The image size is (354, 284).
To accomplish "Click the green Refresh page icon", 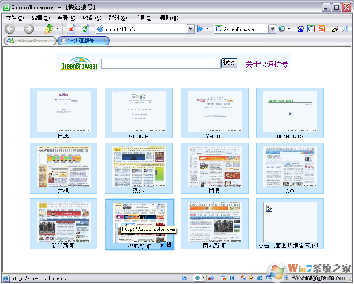I will pyautogui.click(x=85, y=29).
